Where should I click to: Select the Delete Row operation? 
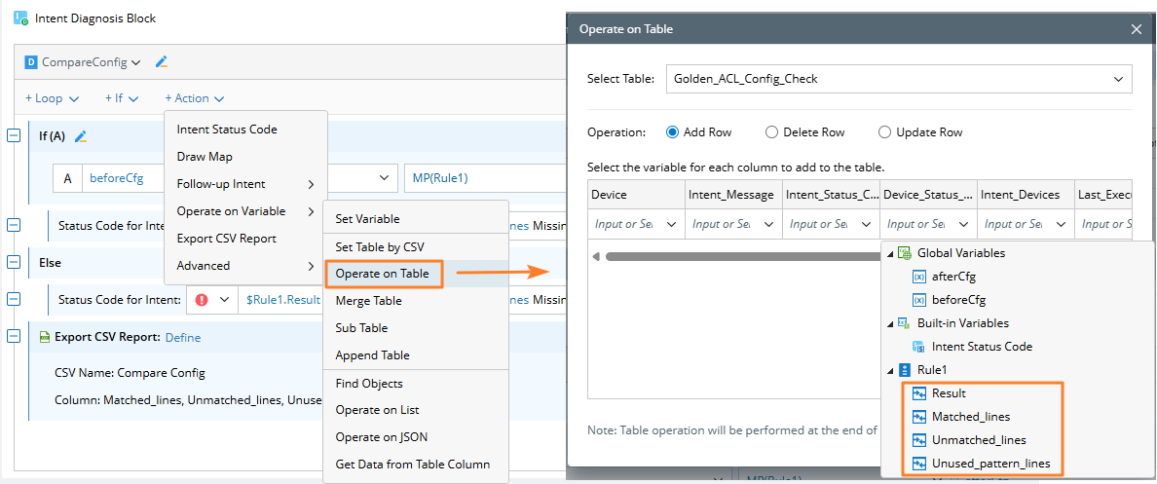pos(772,132)
